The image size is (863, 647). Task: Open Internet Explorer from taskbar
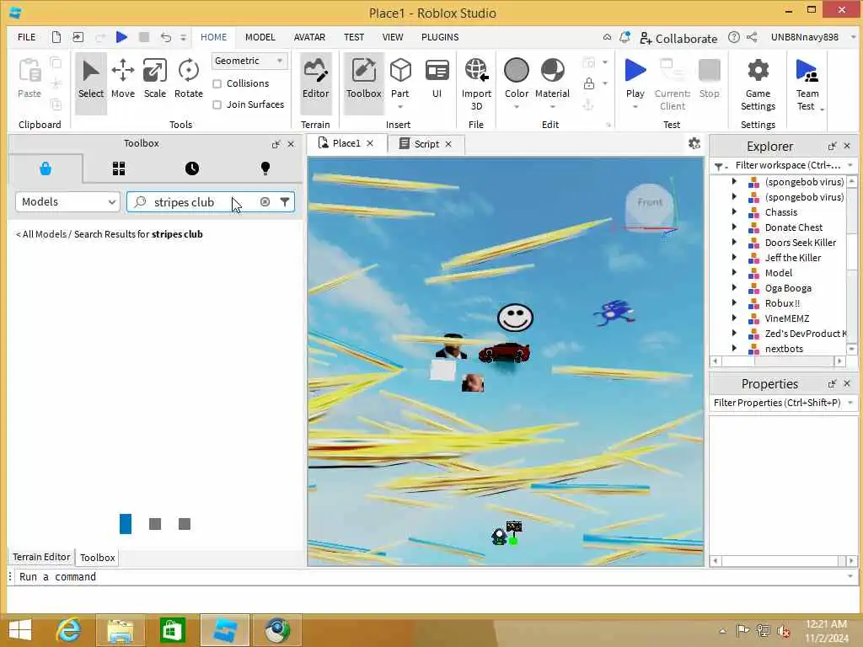69,630
